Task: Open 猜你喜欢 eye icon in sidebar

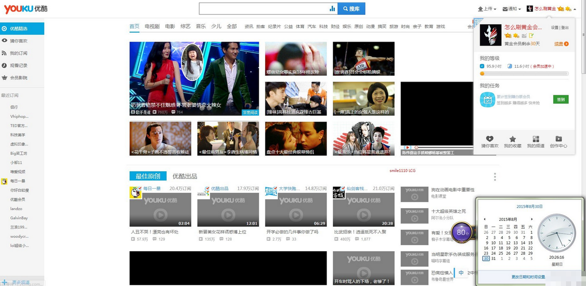Action: click(5, 40)
